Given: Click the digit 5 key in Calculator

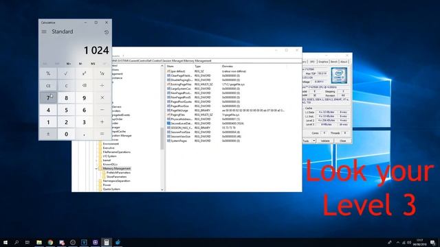Looking at the screenshot, I should [x=66, y=110].
